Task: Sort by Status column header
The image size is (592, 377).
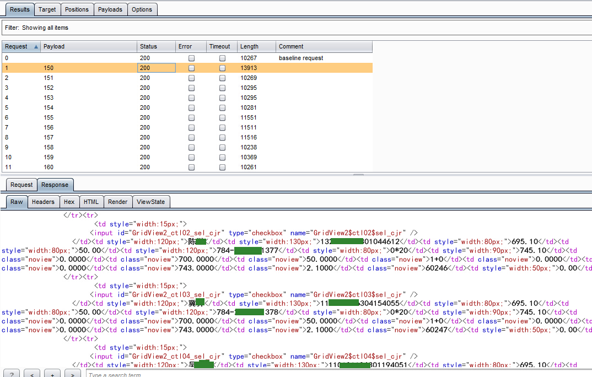Action: (156, 46)
